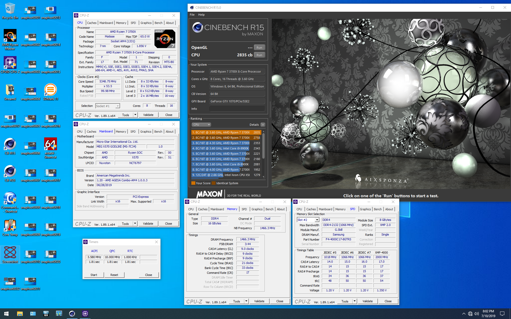This screenshot has height=319, width=511.
Task: Click the BIOS date 06/28/2019 field
Action: [x=135, y=185]
